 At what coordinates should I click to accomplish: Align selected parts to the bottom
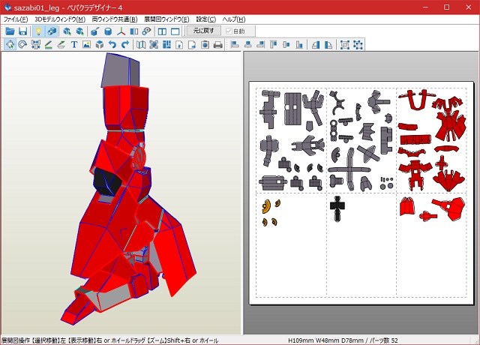tap(299, 45)
